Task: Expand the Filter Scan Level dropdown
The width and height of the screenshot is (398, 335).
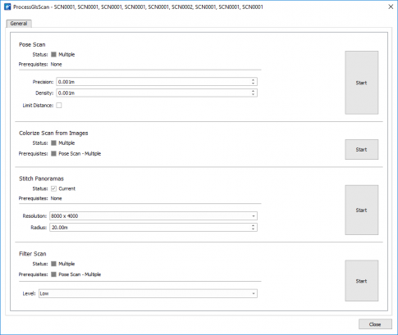Action: coord(148,294)
